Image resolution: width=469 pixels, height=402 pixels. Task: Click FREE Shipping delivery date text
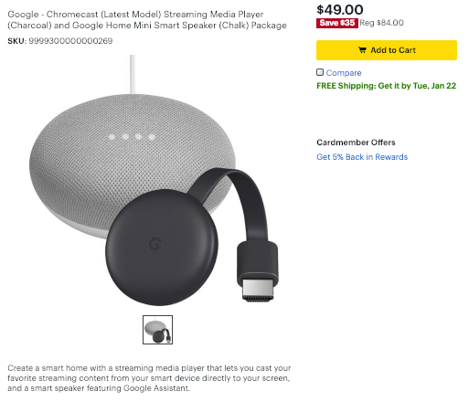(x=386, y=86)
